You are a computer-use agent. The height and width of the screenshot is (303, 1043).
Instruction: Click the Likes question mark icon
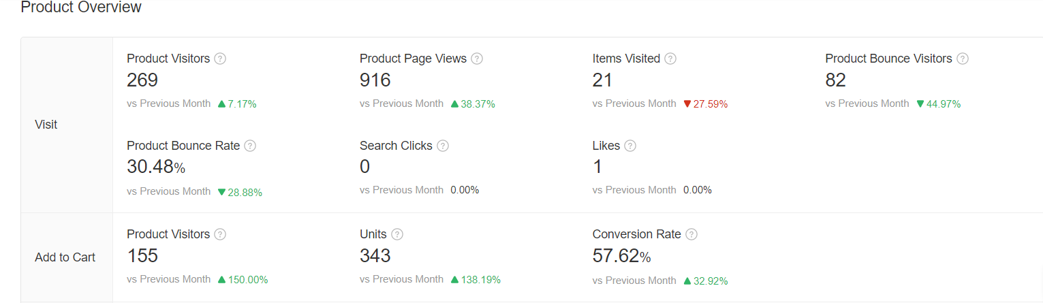[630, 146]
